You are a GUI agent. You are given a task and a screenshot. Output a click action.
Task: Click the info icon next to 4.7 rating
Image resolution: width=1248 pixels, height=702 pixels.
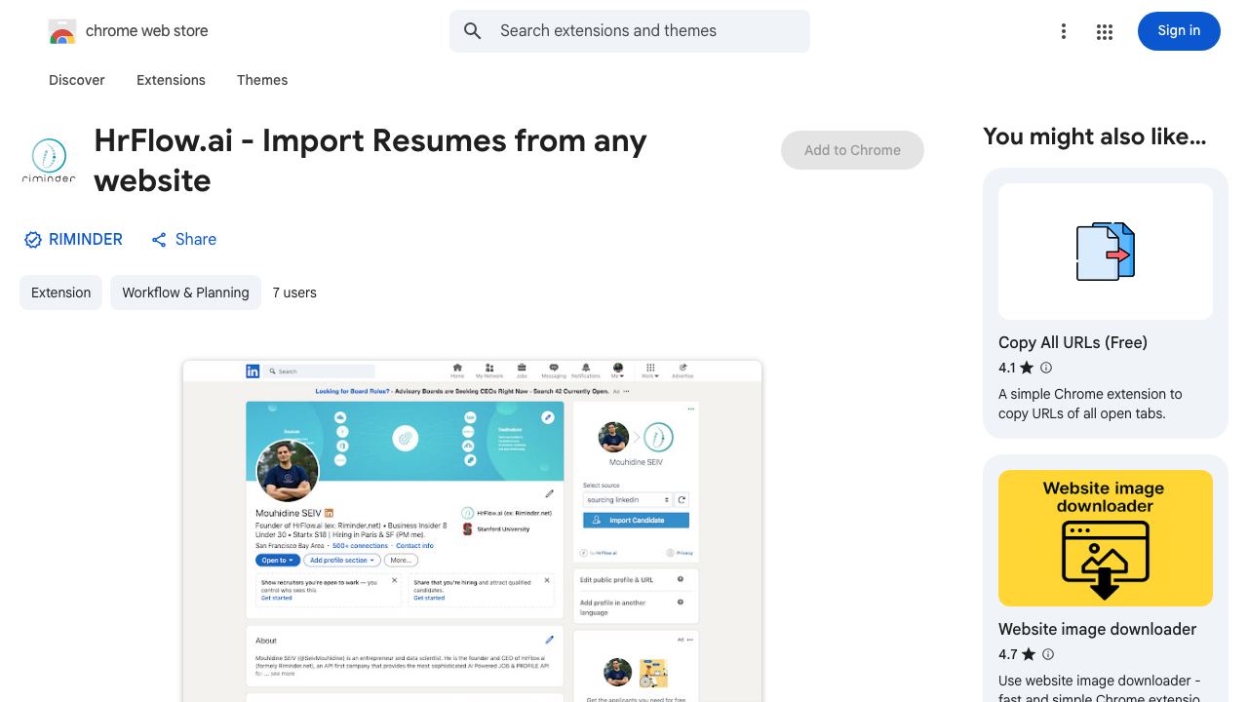coord(1048,654)
